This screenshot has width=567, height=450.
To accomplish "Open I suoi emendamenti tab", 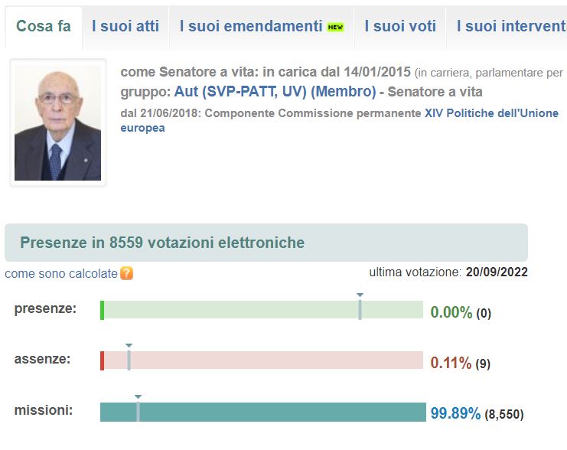I will [x=262, y=26].
